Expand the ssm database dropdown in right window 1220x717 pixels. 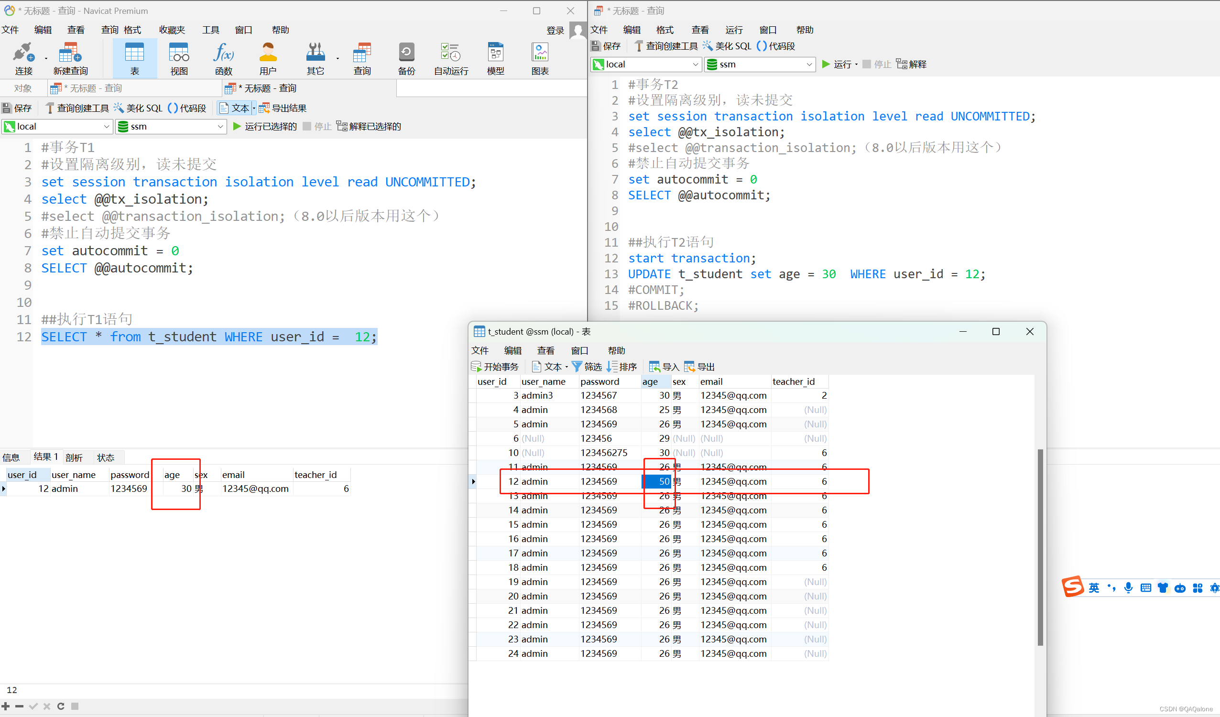pyautogui.click(x=809, y=65)
